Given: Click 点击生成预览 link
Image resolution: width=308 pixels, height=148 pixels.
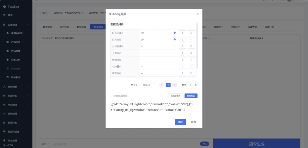Looking at the screenshot, I should (119, 96).
